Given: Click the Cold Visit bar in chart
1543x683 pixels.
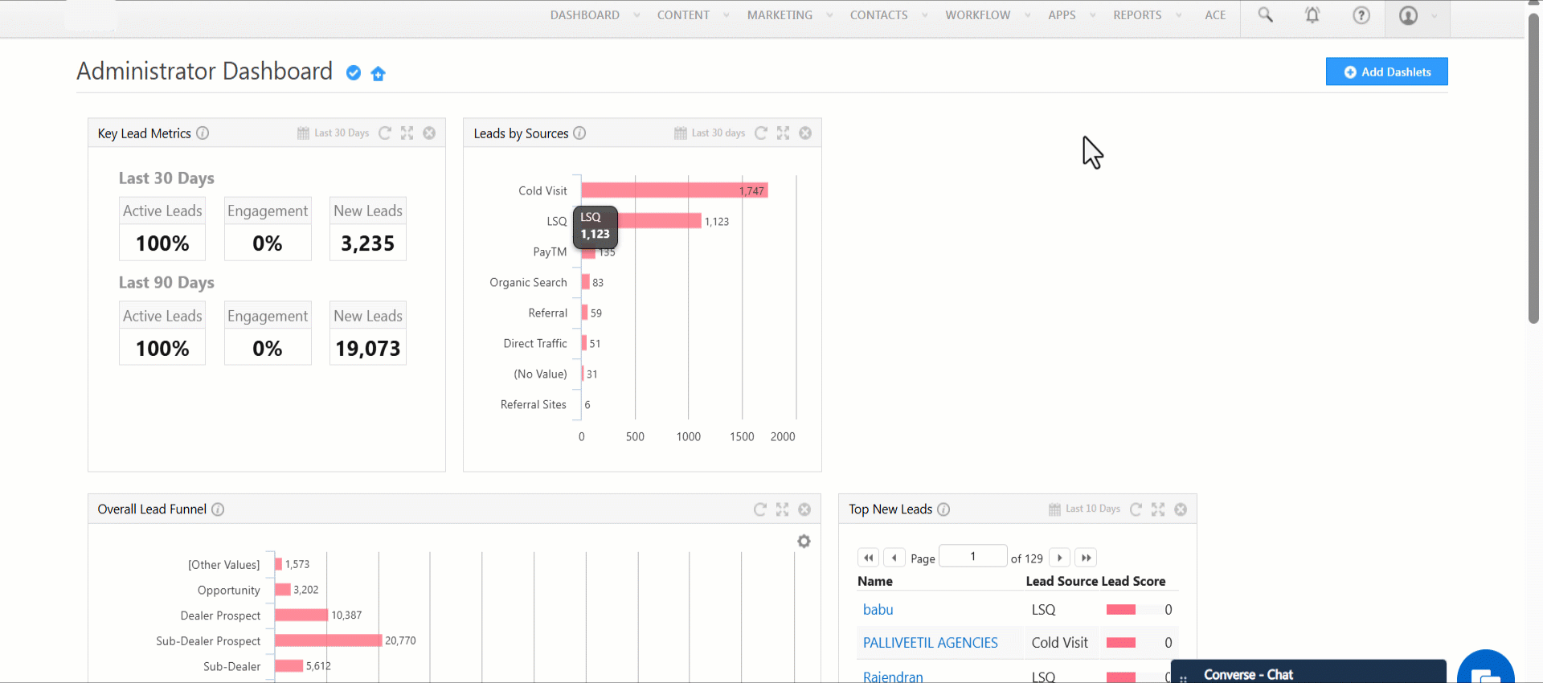Looking at the screenshot, I should [x=674, y=190].
